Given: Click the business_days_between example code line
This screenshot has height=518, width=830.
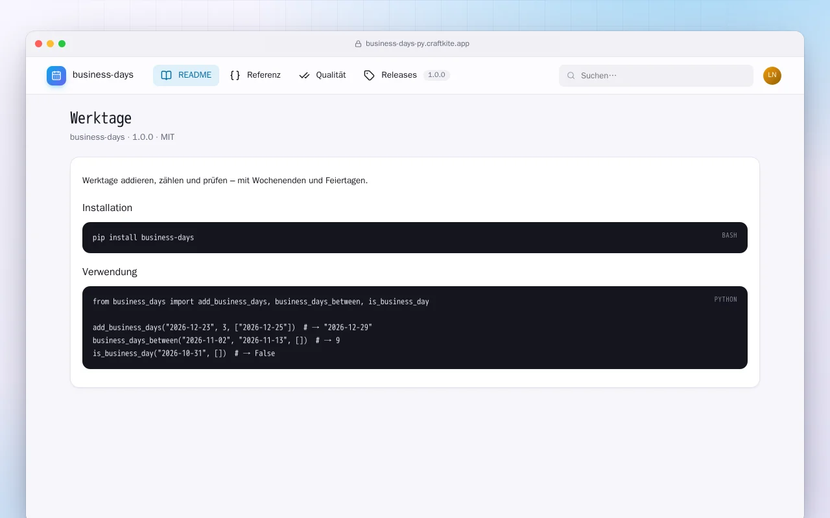Looking at the screenshot, I should 216,341.
